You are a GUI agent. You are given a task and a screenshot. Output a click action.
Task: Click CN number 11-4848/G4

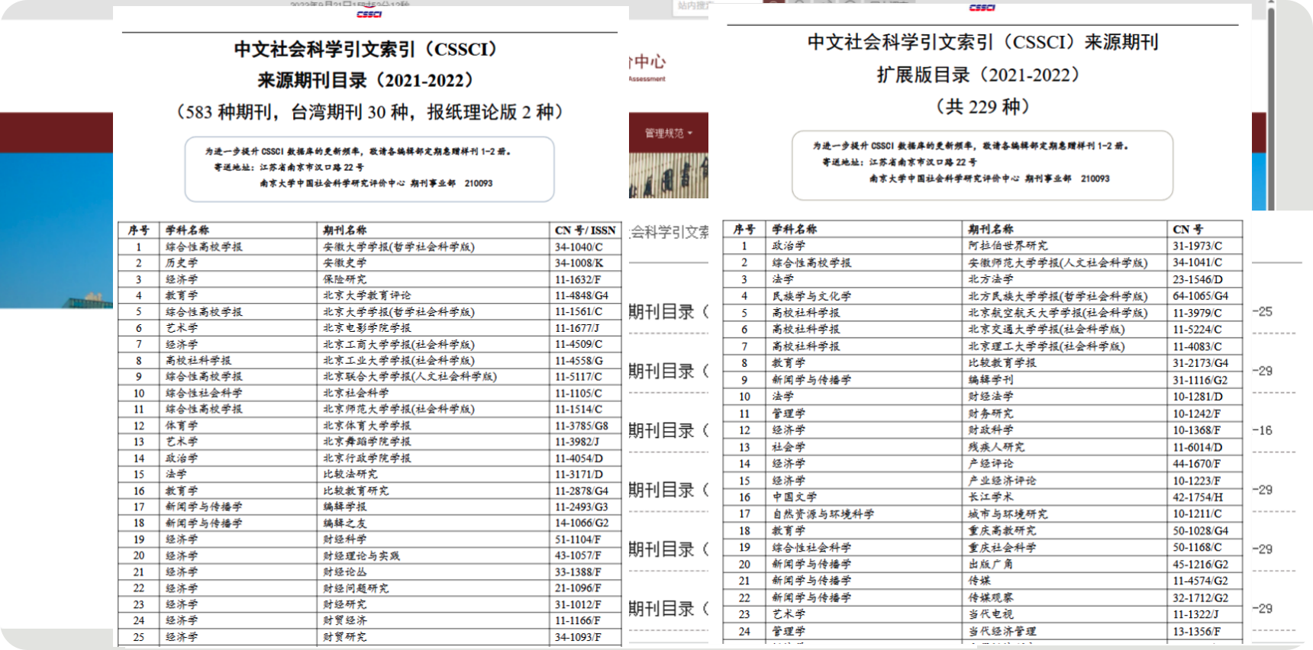pos(582,295)
